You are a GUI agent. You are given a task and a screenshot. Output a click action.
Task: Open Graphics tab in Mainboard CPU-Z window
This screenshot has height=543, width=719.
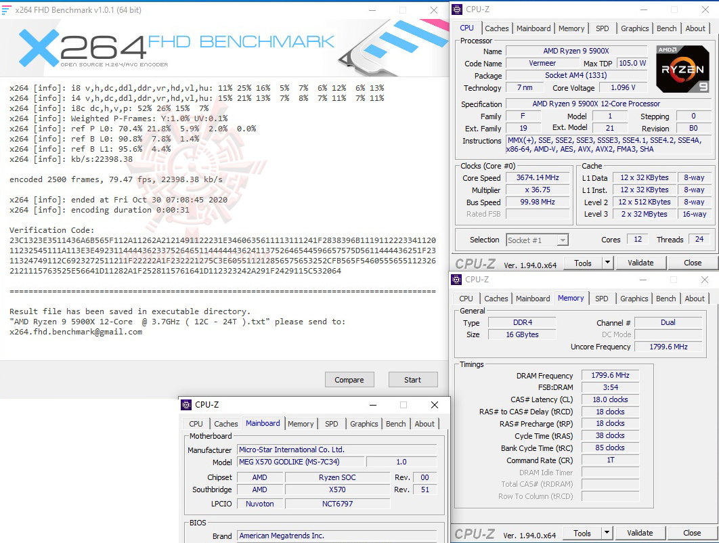[x=364, y=424]
